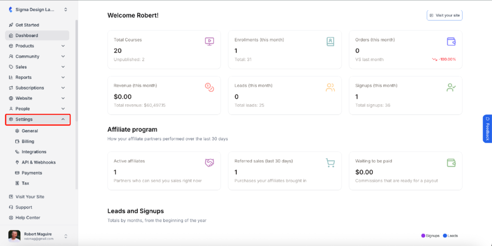Click Robert Maguire's profile photo
The image size is (492, 246).
[14, 236]
